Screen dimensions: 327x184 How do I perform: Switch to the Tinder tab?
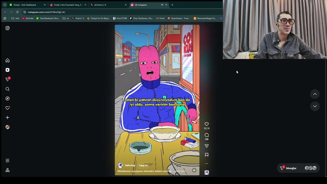[68, 5]
